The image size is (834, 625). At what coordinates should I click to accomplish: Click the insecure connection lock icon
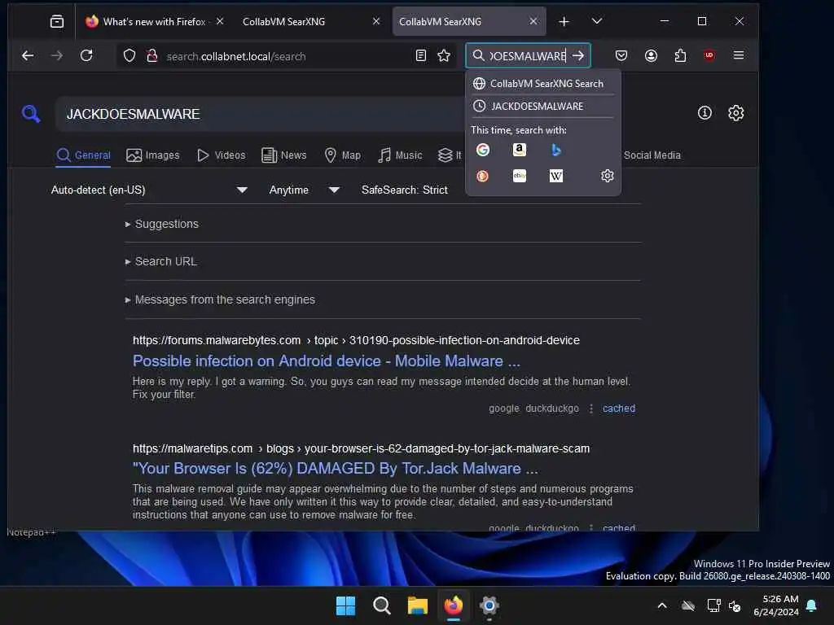(152, 56)
